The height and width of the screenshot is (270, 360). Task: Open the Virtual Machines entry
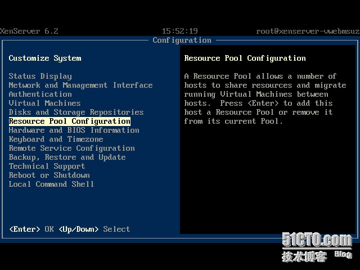(x=44, y=103)
